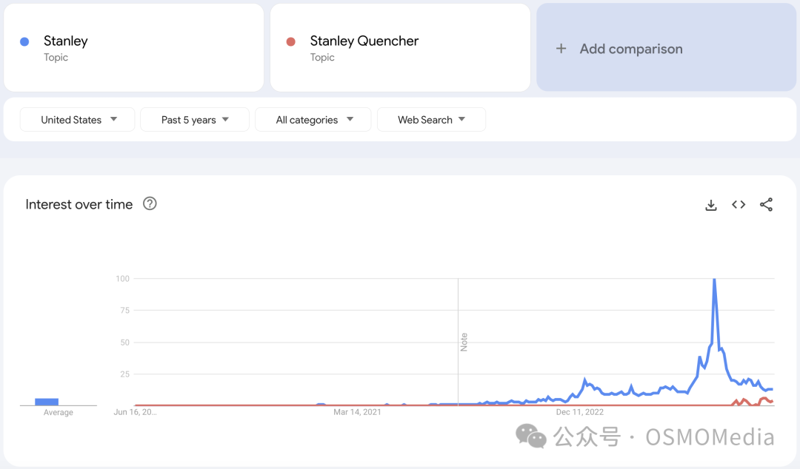Open the All categories dropdown
The width and height of the screenshot is (800, 469).
(x=313, y=120)
